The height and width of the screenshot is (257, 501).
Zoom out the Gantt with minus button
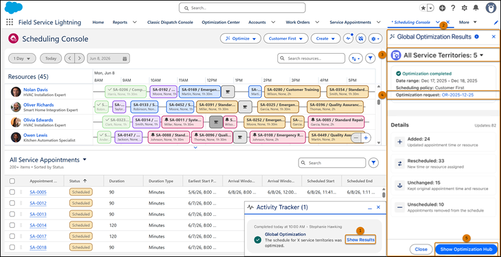[x=356, y=138]
